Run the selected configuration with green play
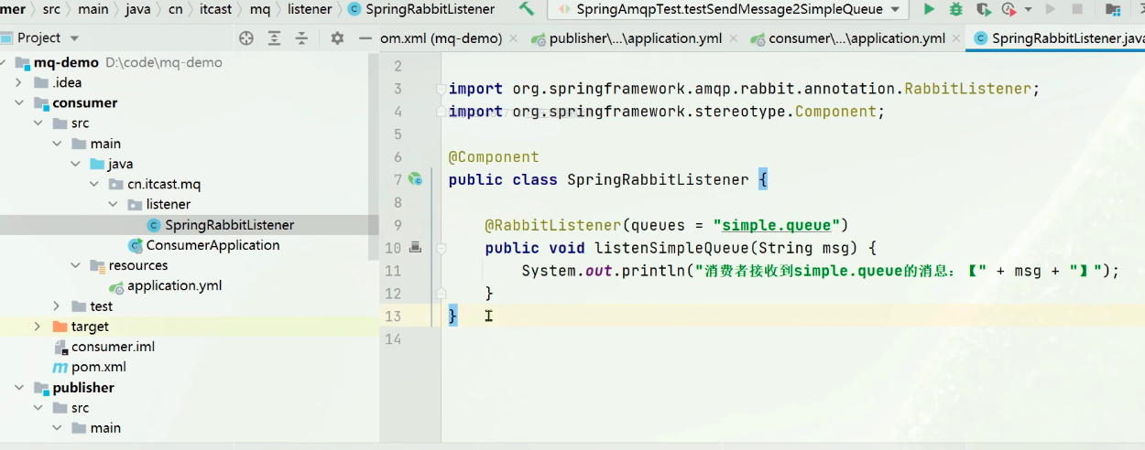Image resolution: width=1145 pixels, height=450 pixels. pos(929,9)
